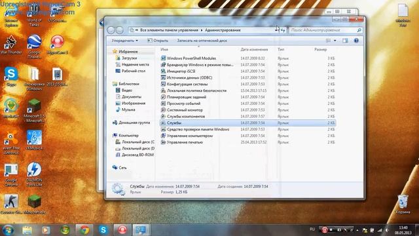Image resolution: width=419 pixels, height=236 pixels.
Task: Click the change view icon
Action: (328, 41)
